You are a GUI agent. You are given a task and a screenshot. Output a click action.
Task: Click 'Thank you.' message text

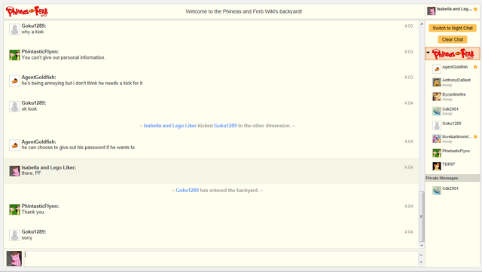pyautogui.click(x=33, y=212)
